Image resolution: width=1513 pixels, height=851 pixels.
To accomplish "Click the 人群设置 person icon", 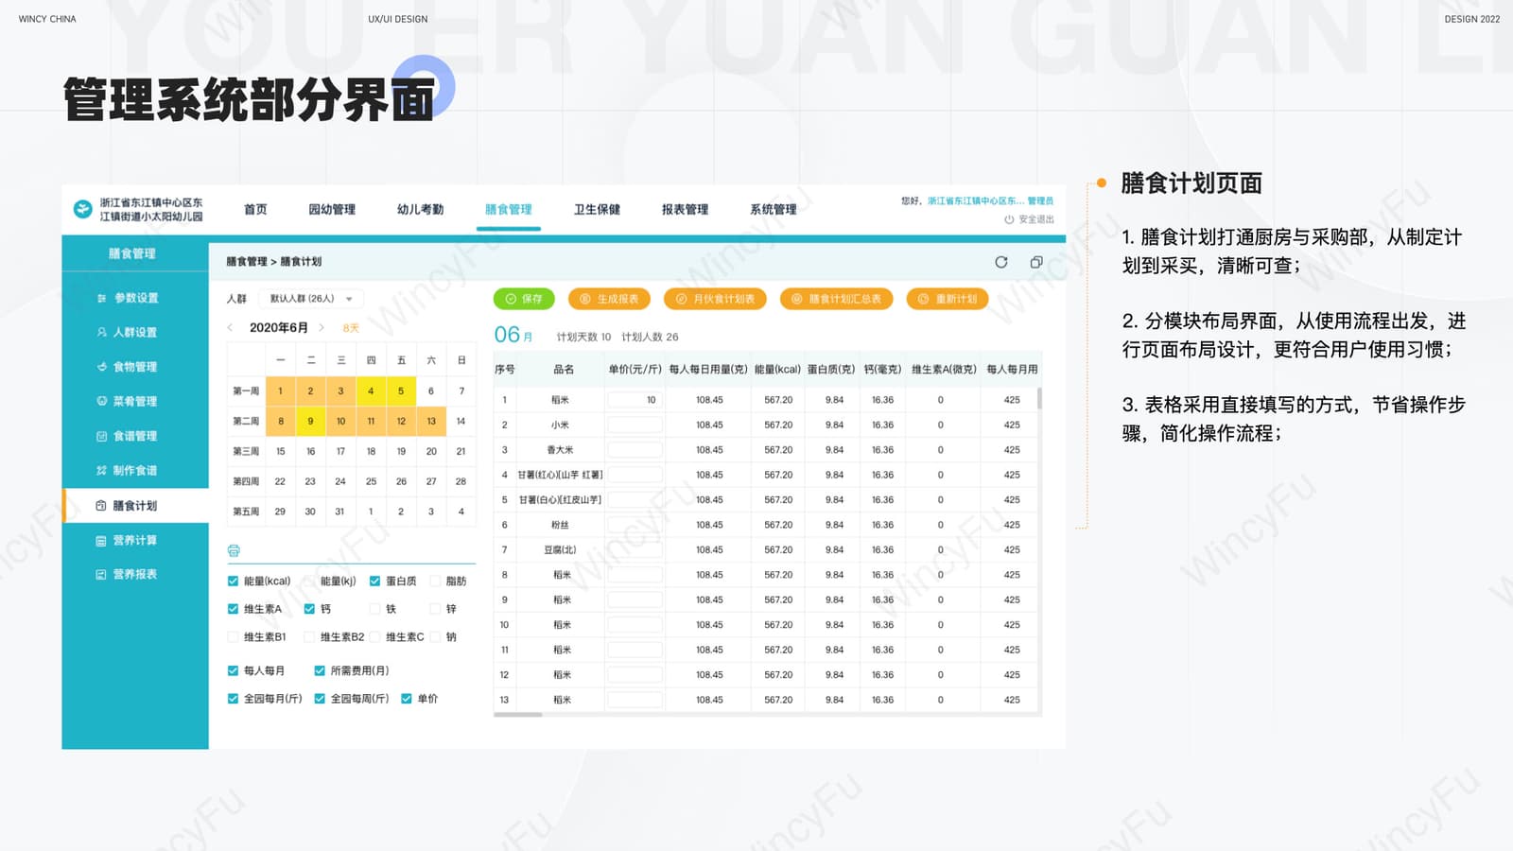I will coord(101,332).
